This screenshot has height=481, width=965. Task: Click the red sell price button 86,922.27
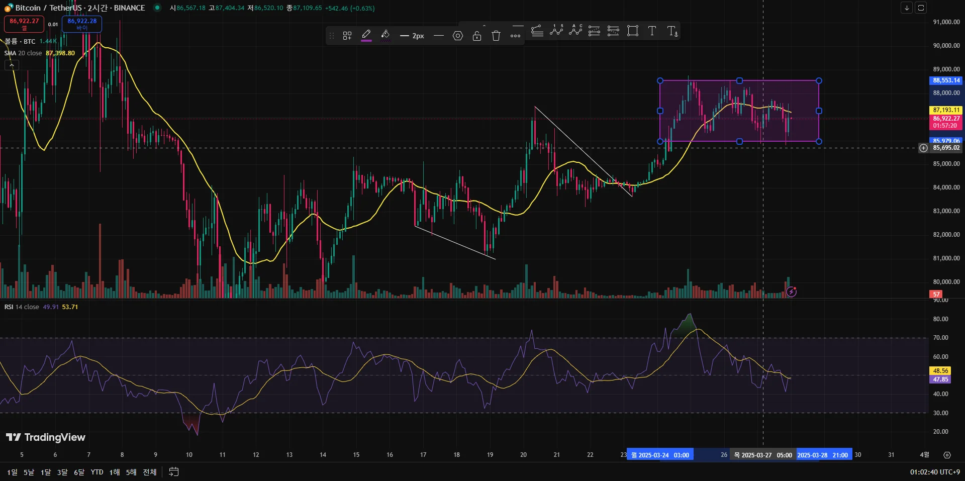pyautogui.click(x=24, y=24)
